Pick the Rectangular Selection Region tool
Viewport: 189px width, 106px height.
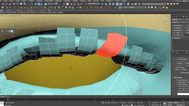pos(28,4)
